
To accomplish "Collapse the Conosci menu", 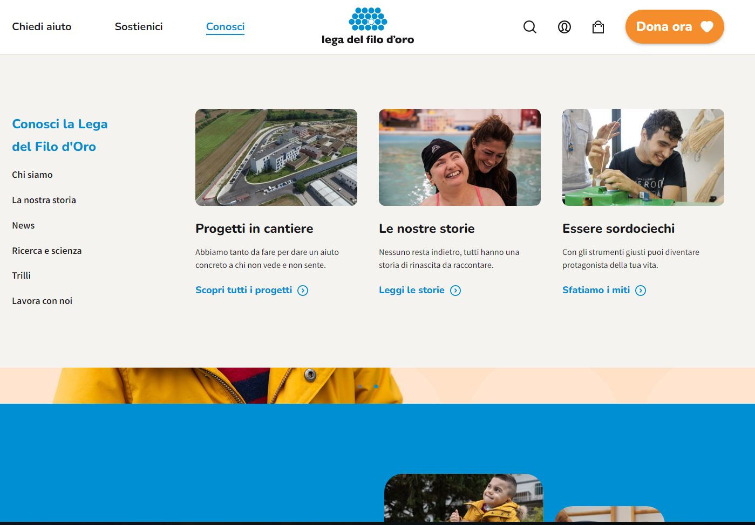I will tap(225, 26).
